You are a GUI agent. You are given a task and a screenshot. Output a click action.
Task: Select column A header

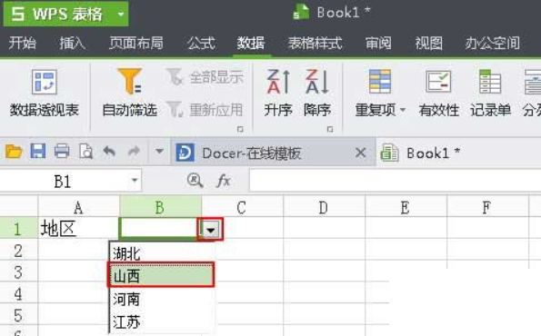tap(79, 207)
